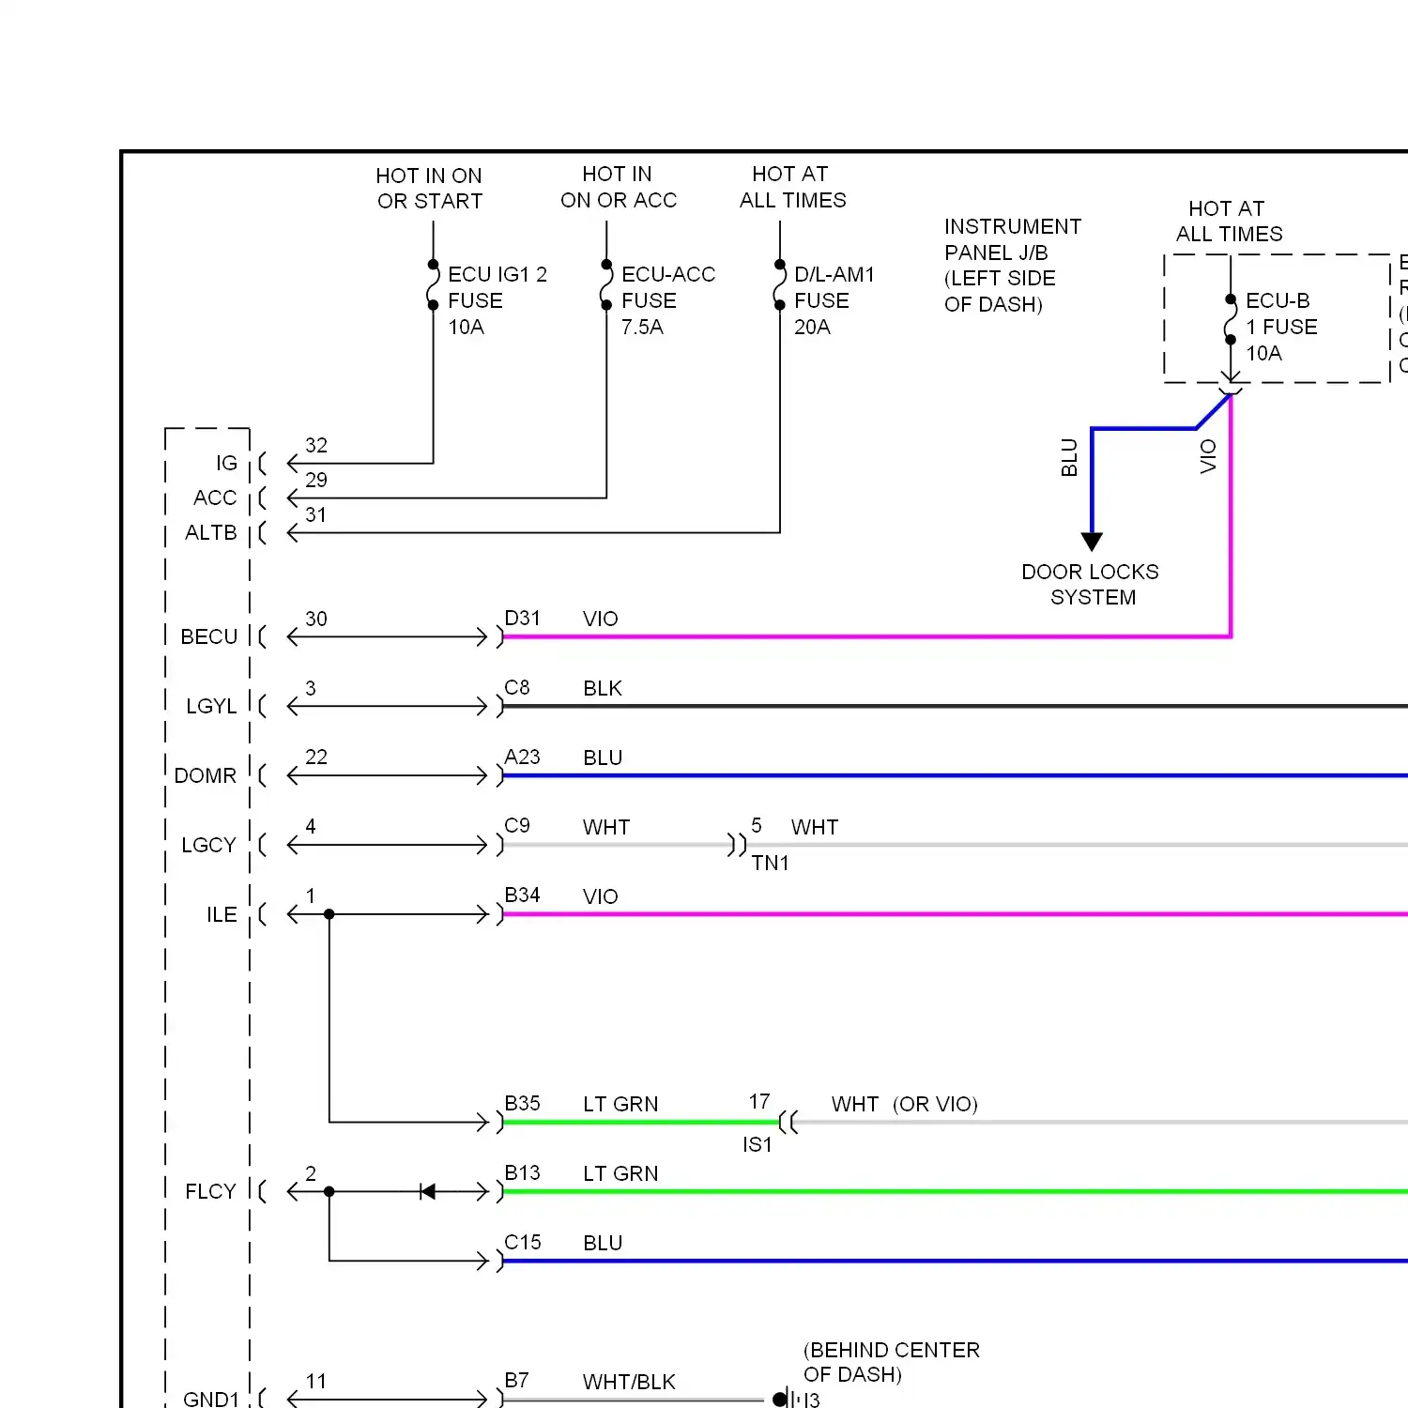Viewport: 1408px width, 1408px height.
Task: Click the vertical VIO wire label
Action: (1208, 456)
